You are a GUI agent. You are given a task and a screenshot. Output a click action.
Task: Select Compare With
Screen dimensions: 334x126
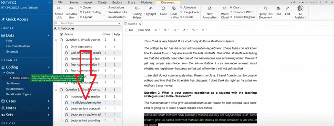[x=241, y=12]
